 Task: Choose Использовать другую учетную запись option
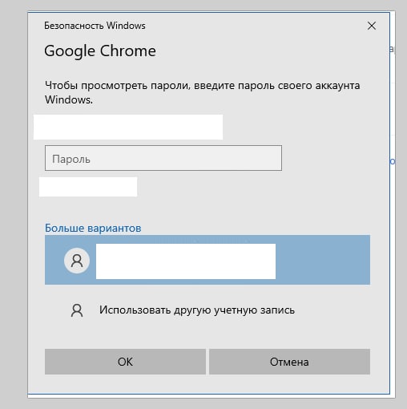pos(208,310)
